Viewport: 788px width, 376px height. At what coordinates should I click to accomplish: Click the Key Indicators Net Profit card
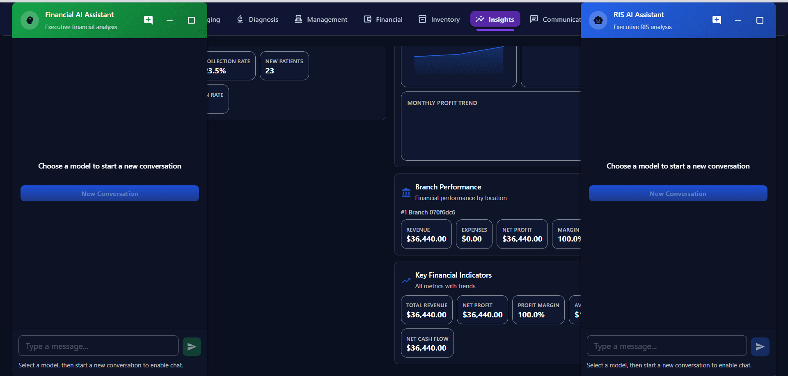pyautogui.click(x=482, y=310)
